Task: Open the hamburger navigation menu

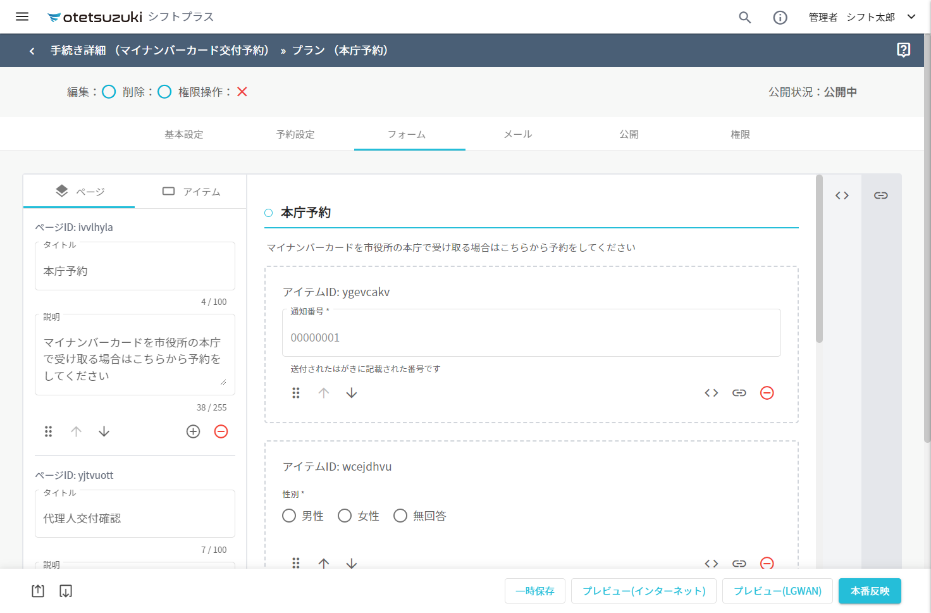Action: click(x=22, y=16)
